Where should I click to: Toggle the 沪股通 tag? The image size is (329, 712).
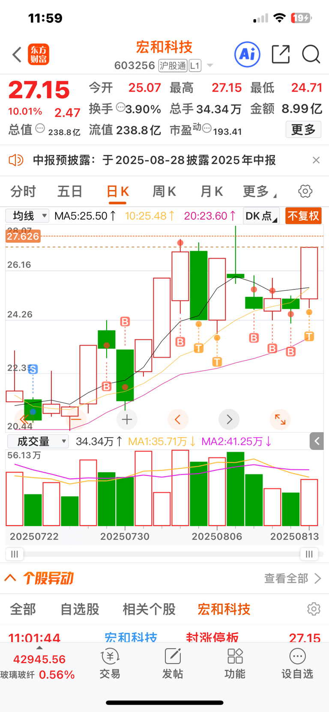click(173, 66)
